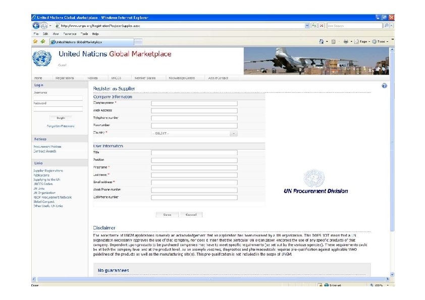Image resolution: width=425 pixels, height=300 pixels.
Task: Click the browser Back arrow button
Action: pos(36,26)
